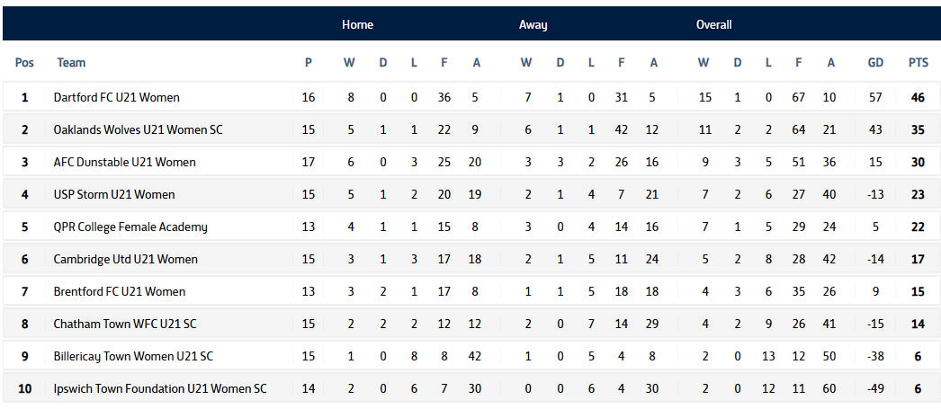Click the Home group header
The height and width of the screenshot is (409, 941).
(357, 24)
